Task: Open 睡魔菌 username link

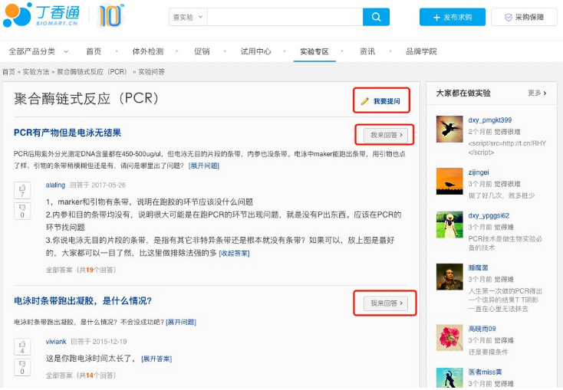Action: [x=478, y=267]
